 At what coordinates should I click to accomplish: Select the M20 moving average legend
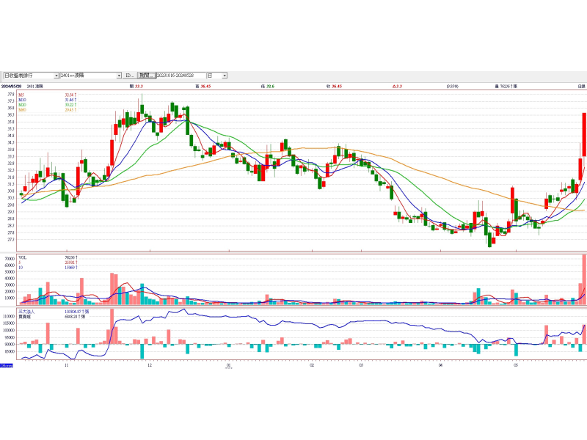(x=23, y=105)
